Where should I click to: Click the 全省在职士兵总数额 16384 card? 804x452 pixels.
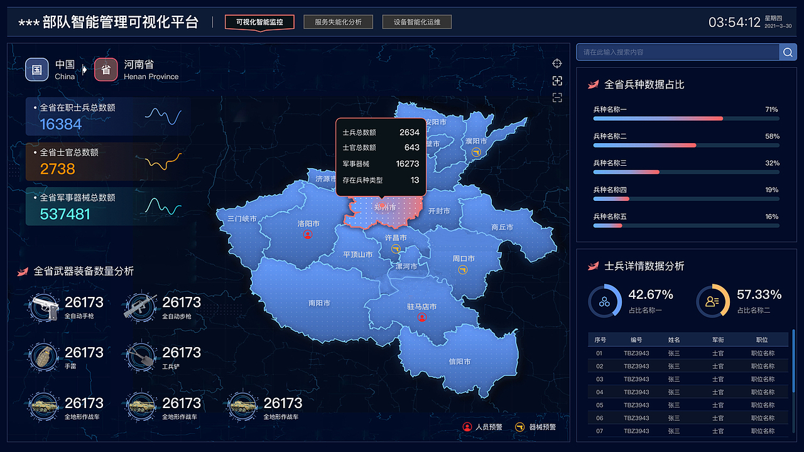(x=108, y=116)
